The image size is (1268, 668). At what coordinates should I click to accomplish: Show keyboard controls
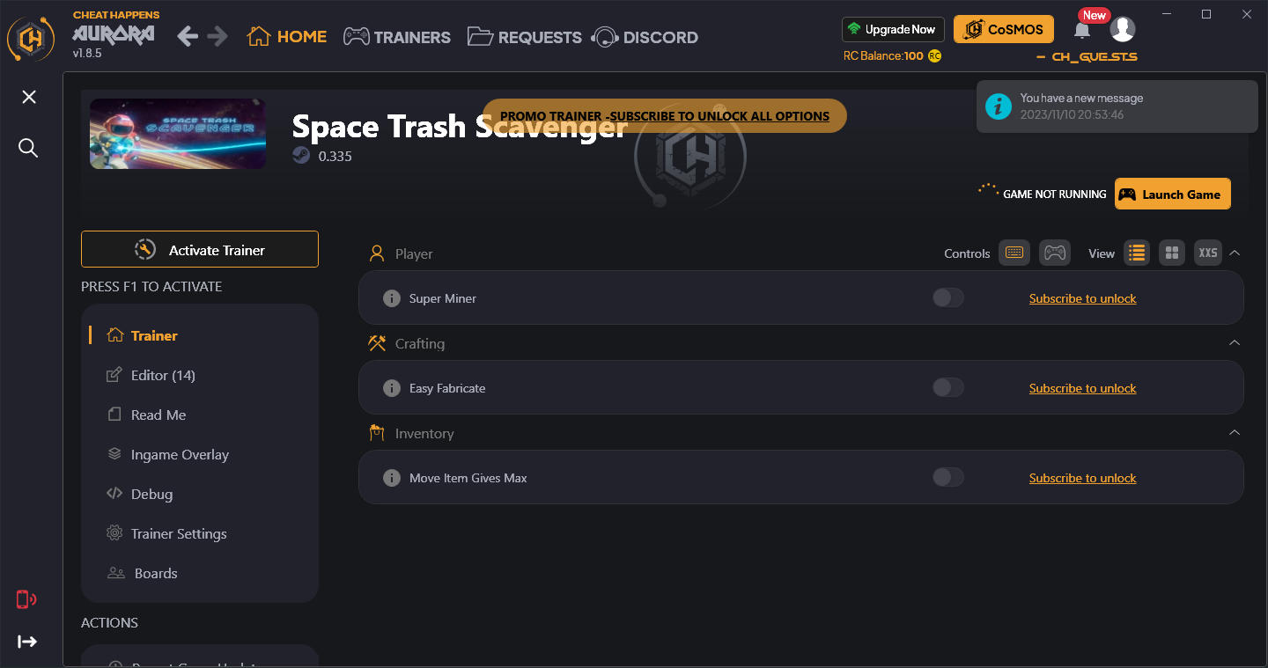point(1014,253)
